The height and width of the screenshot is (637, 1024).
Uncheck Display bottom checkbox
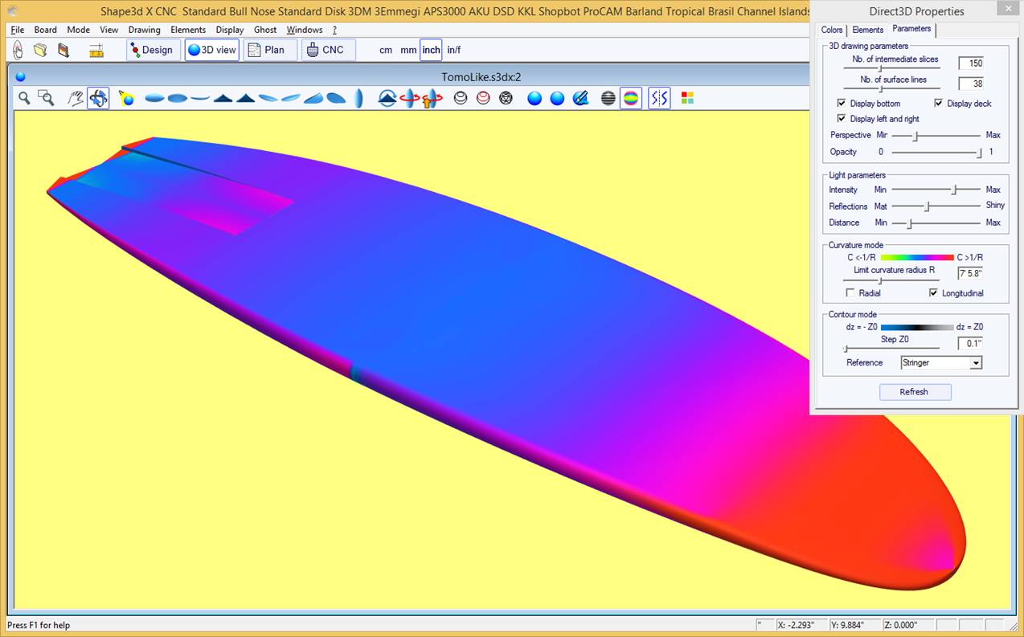842,104
